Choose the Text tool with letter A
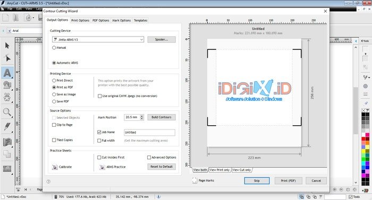The width and height of the screenshot is (372, 200). [7, 73]
